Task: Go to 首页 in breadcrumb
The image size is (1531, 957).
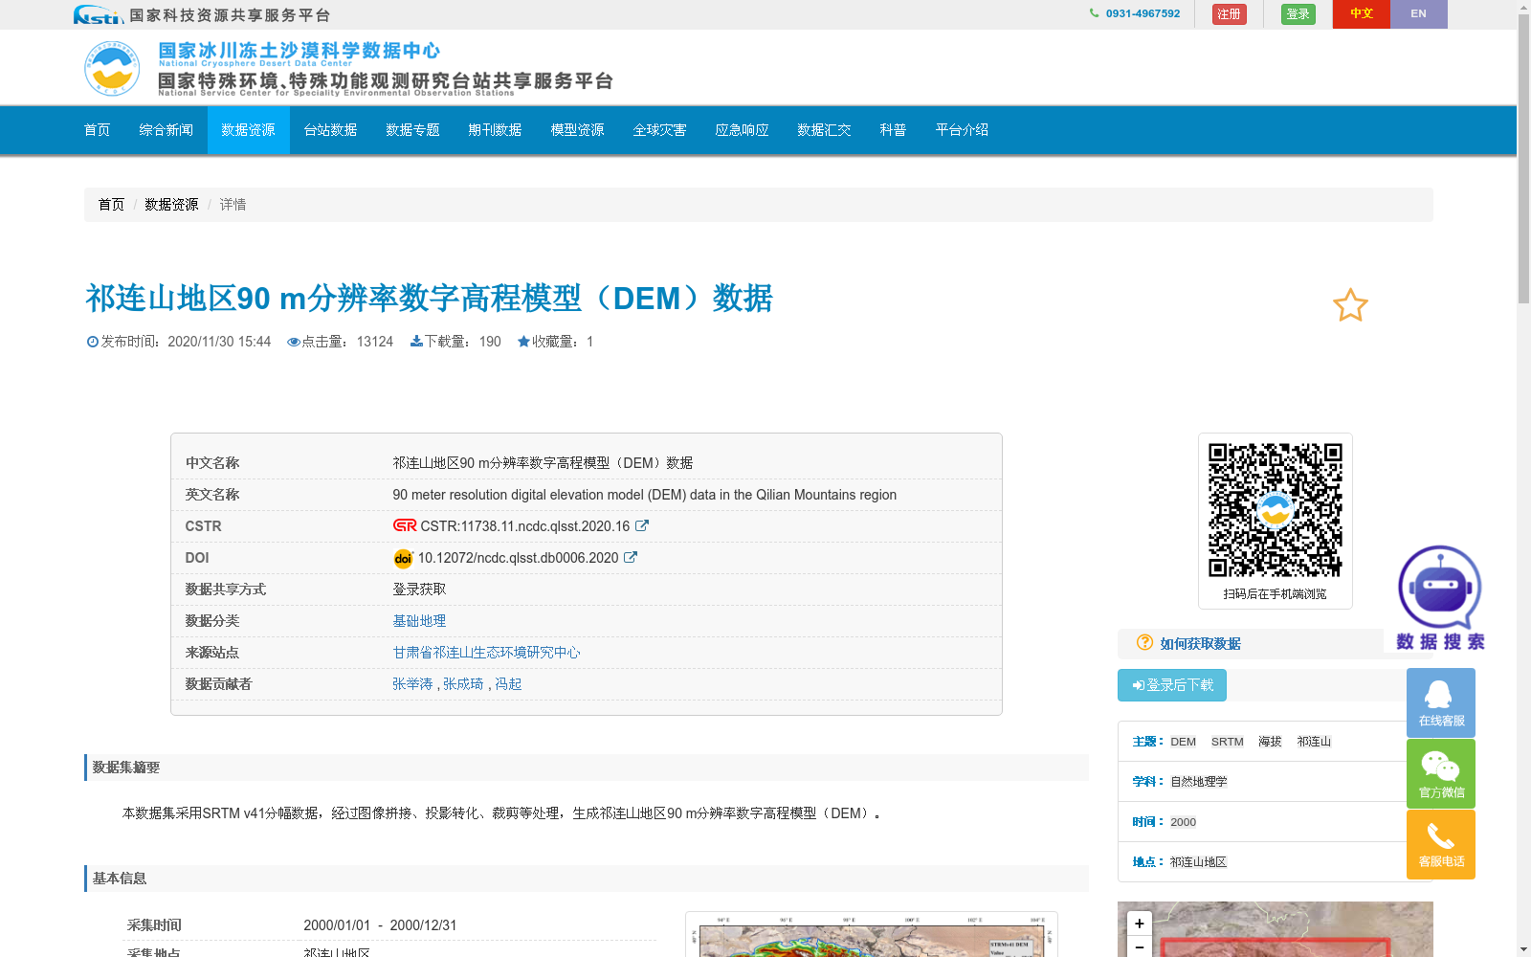Action: [x=111, y=205]
